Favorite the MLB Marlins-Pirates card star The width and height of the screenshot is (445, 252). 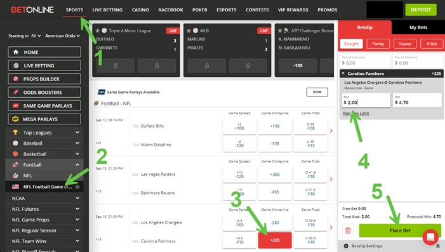click(x=189, y=30)
